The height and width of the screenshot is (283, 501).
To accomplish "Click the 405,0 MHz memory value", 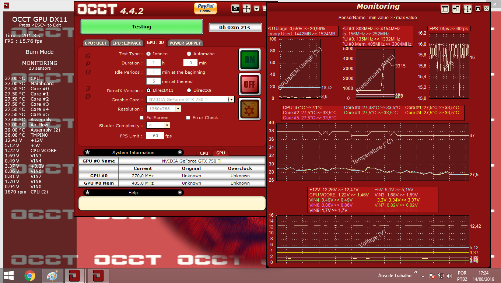I will pyautogui.click(x=143, y=183).
